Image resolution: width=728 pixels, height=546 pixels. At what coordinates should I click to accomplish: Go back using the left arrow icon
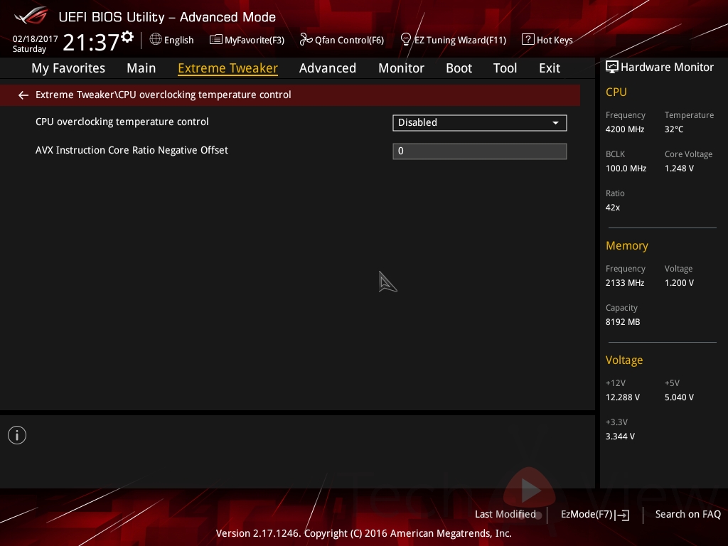point(23,95)
